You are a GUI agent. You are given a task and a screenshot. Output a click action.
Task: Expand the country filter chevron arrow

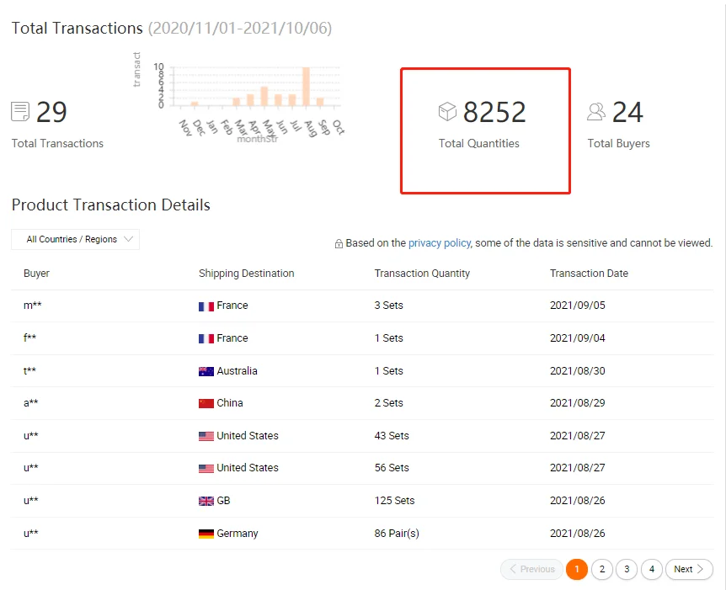(128, 239)
